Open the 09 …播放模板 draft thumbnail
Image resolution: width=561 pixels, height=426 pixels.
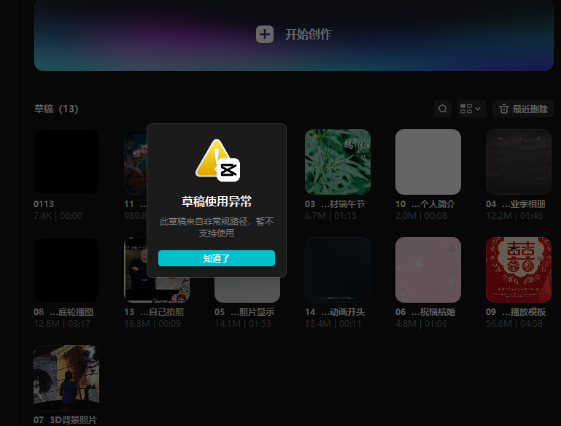pos(519,270)
